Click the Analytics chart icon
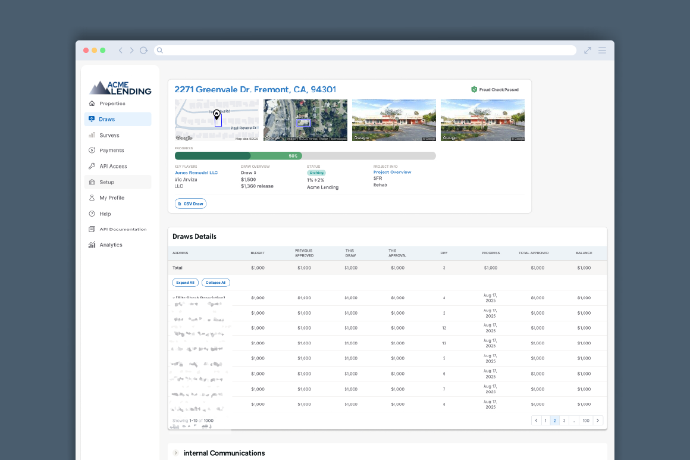This screenshot has width=690, height=460. [92, 245]
